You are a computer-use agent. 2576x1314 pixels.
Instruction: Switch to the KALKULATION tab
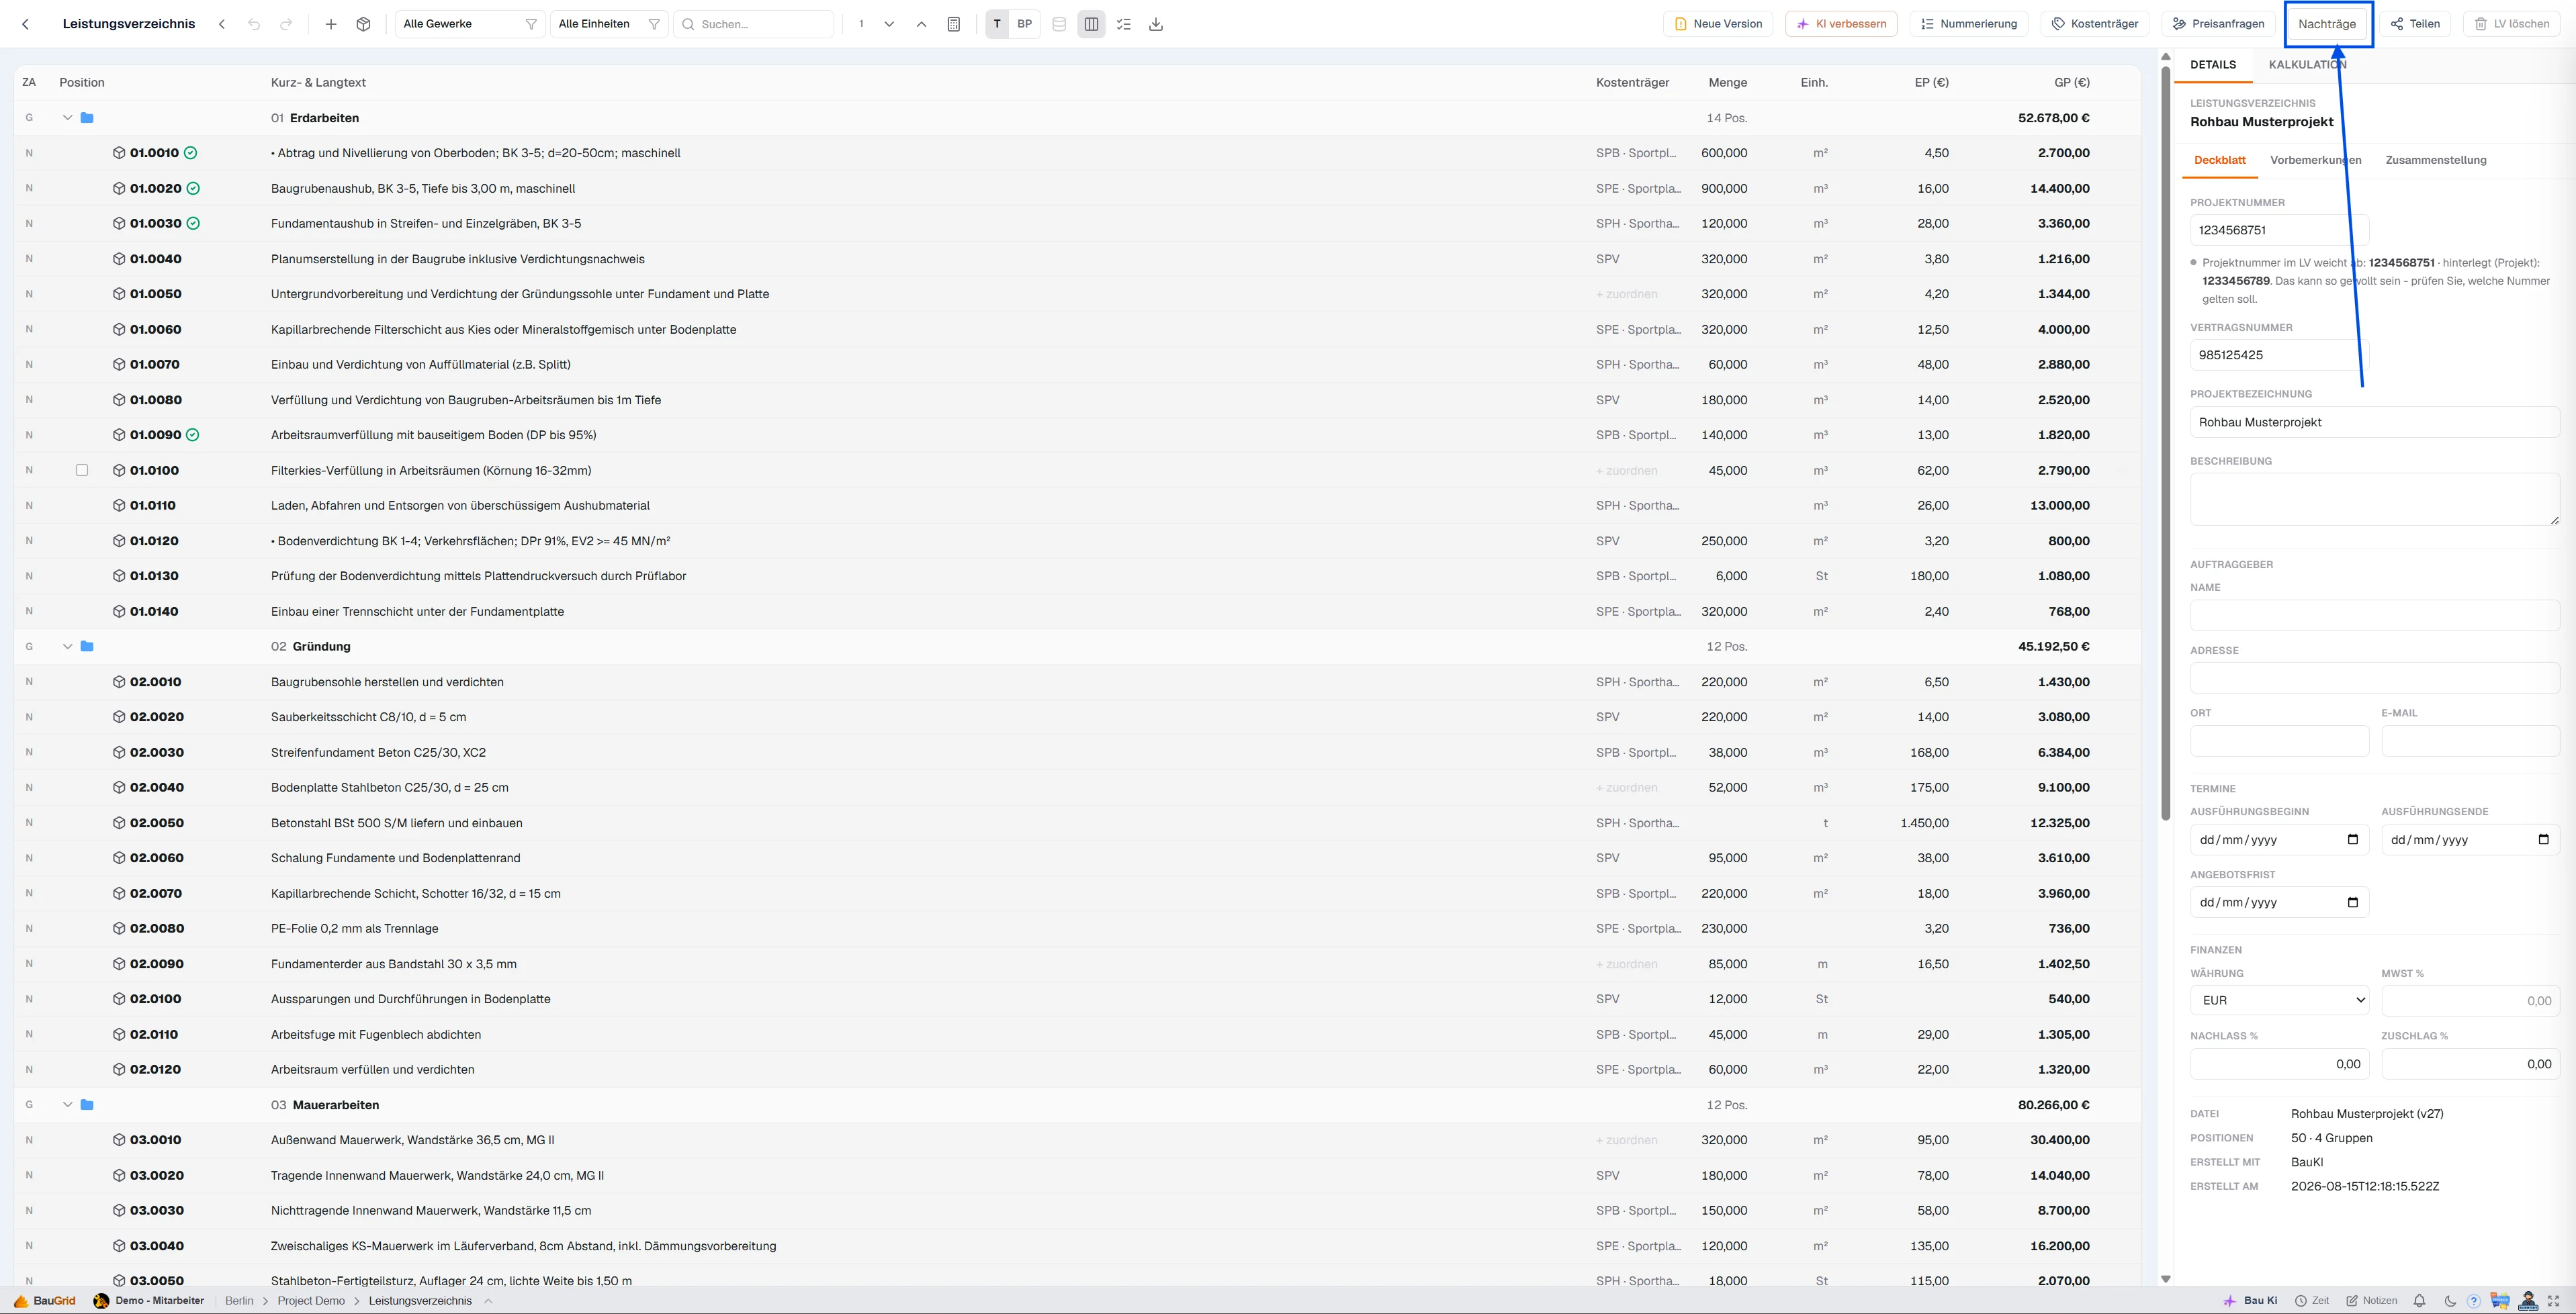click(2307, 65)
